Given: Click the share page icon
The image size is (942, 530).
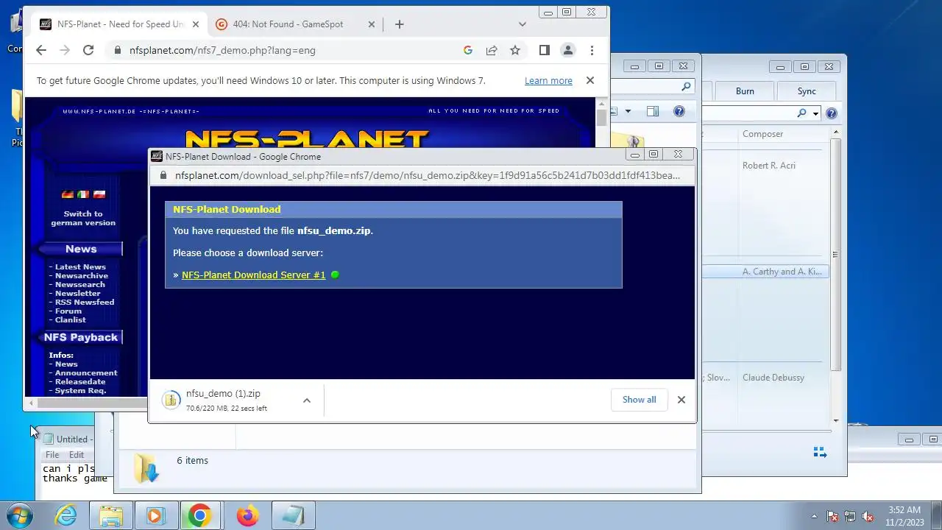Looking at the screenshot, I should (492, 50).
